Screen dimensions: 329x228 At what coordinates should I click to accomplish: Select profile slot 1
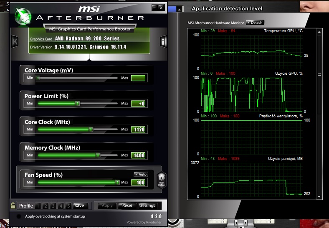point(38,206)
